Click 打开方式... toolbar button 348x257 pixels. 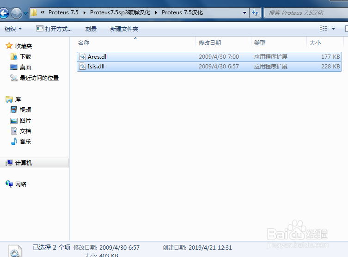coord(54,29)
